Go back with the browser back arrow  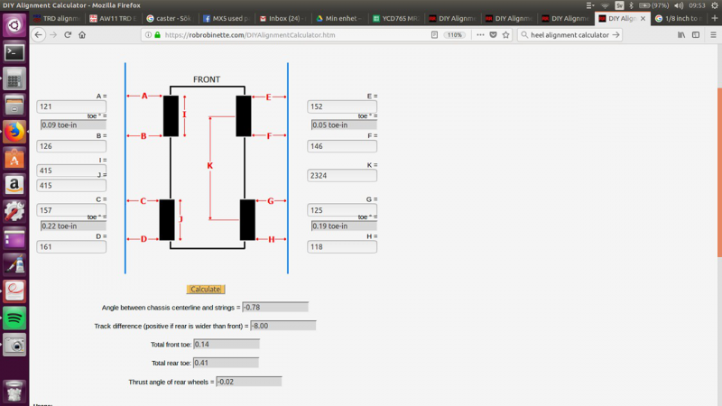click(x=38, y=35)
